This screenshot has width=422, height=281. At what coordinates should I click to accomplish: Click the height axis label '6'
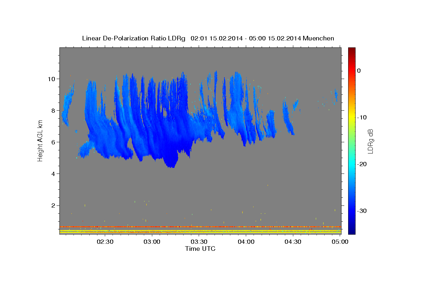click(53, 142)
